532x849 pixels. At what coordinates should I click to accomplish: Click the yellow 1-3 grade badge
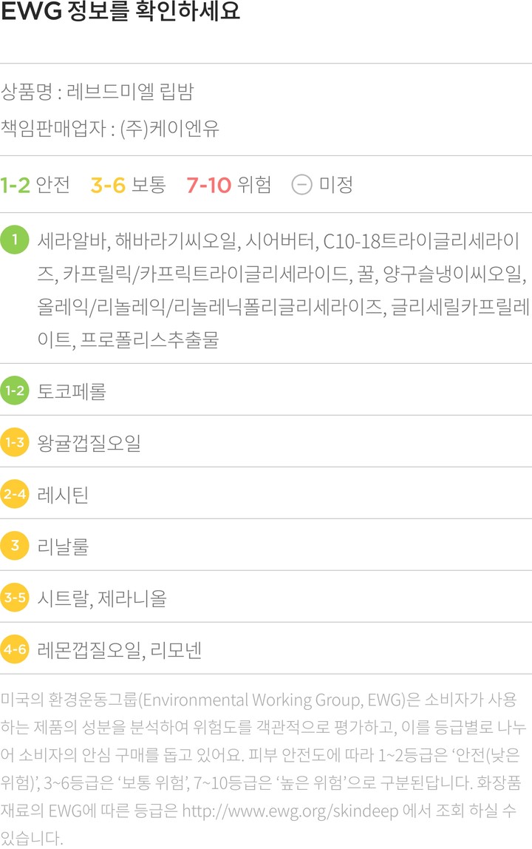coord(15,442)
